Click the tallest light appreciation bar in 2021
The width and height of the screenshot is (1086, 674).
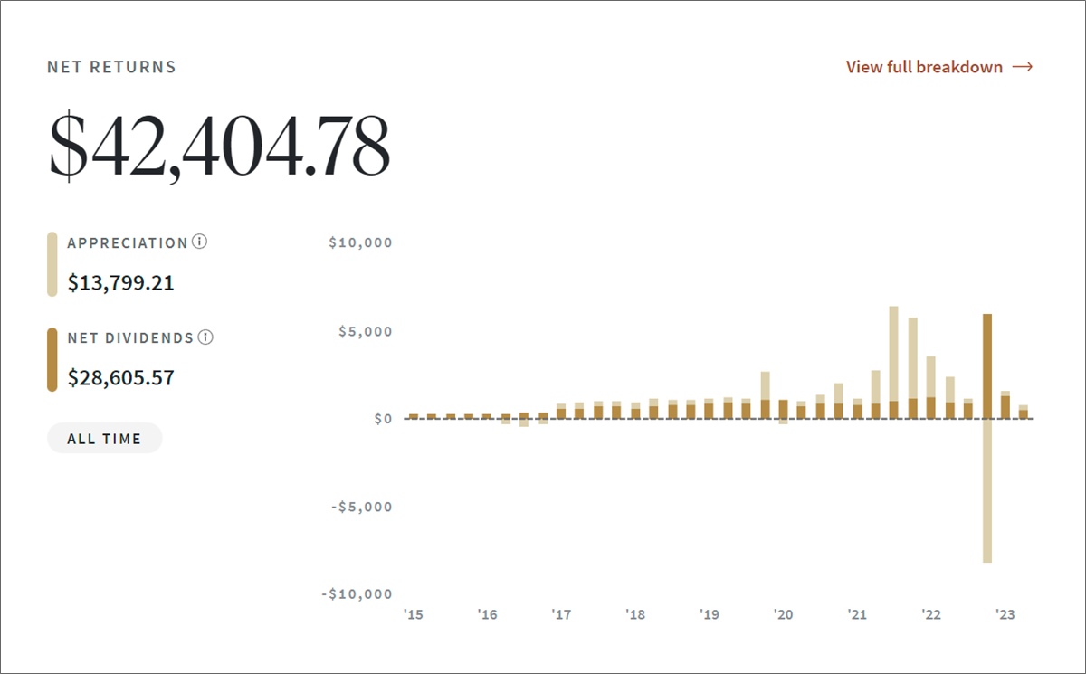(893, 353)
